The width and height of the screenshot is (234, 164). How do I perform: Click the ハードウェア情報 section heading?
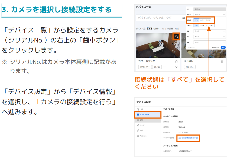[170, 146]
